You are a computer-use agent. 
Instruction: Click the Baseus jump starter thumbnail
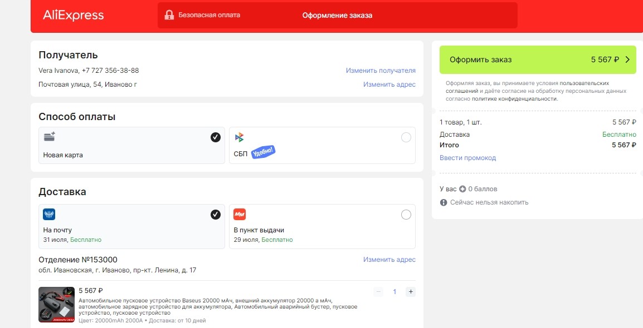click(57, 305)
